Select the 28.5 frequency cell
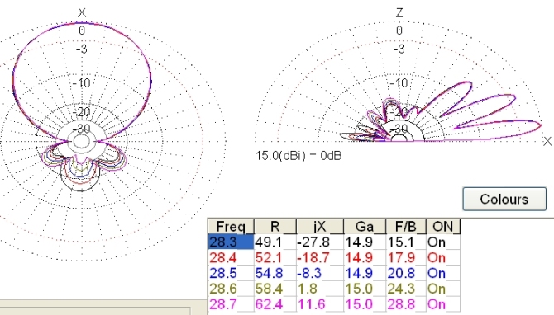Image resolution: width=554 pixels, height=315 pixels. coord(231,273)
